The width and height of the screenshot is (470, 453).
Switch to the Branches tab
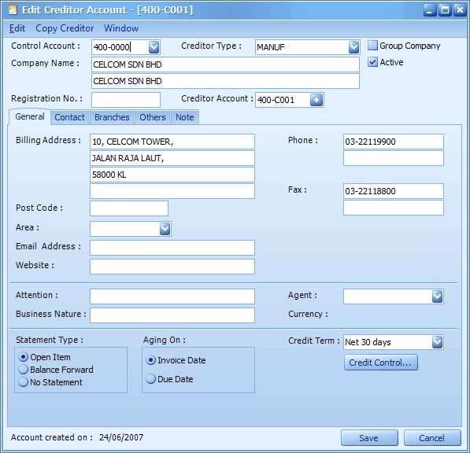112,117
